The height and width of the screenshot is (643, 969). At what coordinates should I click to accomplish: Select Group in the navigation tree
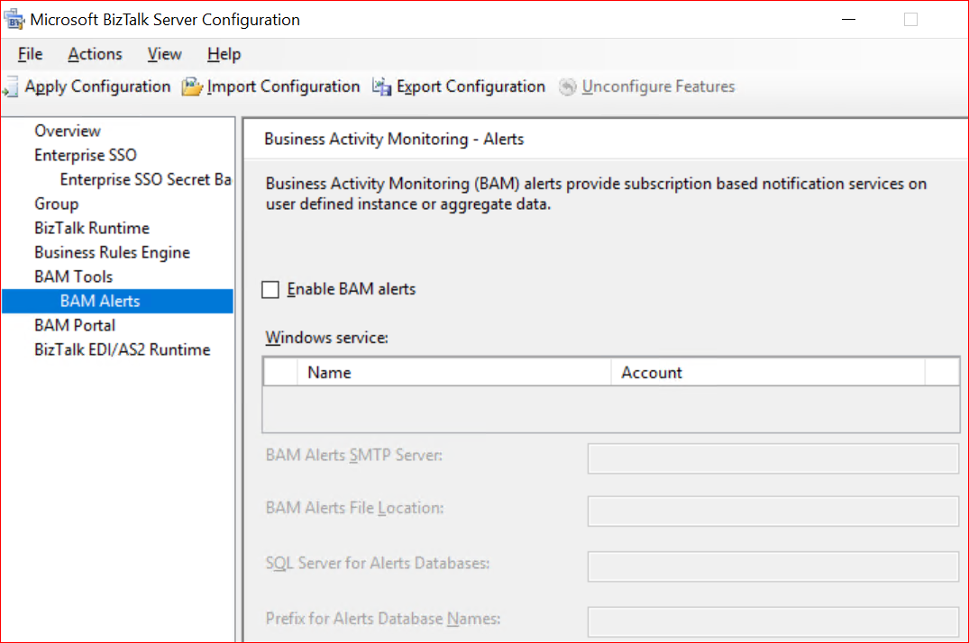(57, 204)
